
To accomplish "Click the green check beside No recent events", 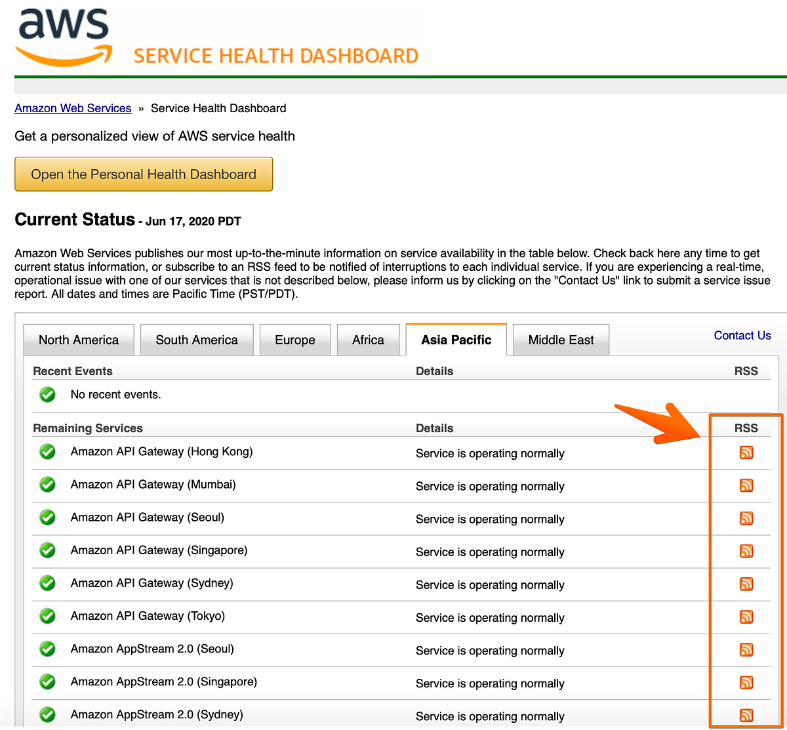I will click(x=47, y=394).
